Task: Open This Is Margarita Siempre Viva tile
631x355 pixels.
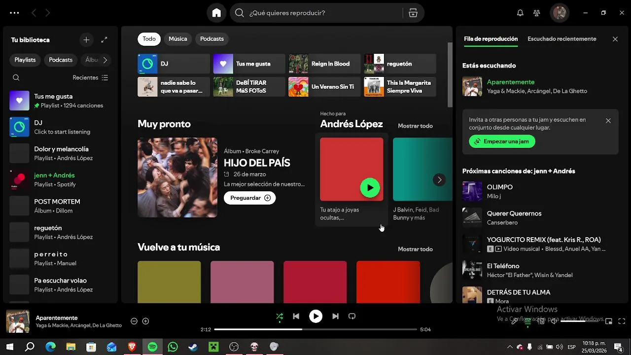Action: pos(400,87)
